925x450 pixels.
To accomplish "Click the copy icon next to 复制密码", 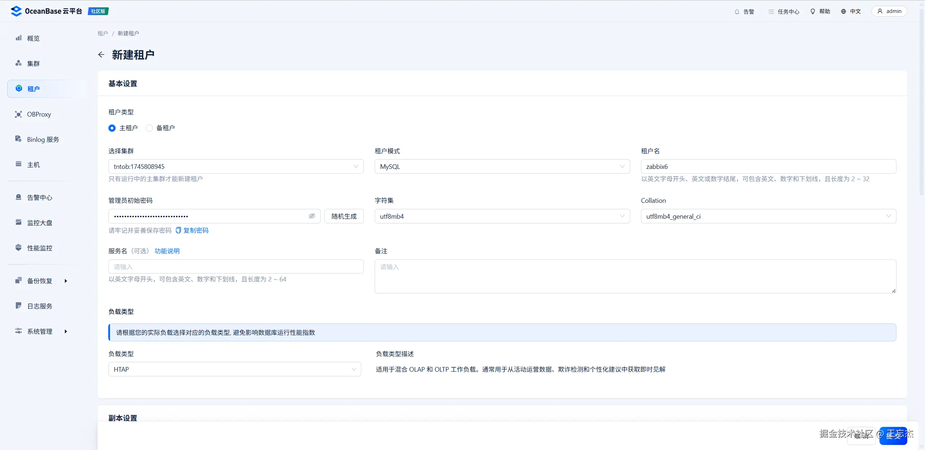I will [178, 230].
